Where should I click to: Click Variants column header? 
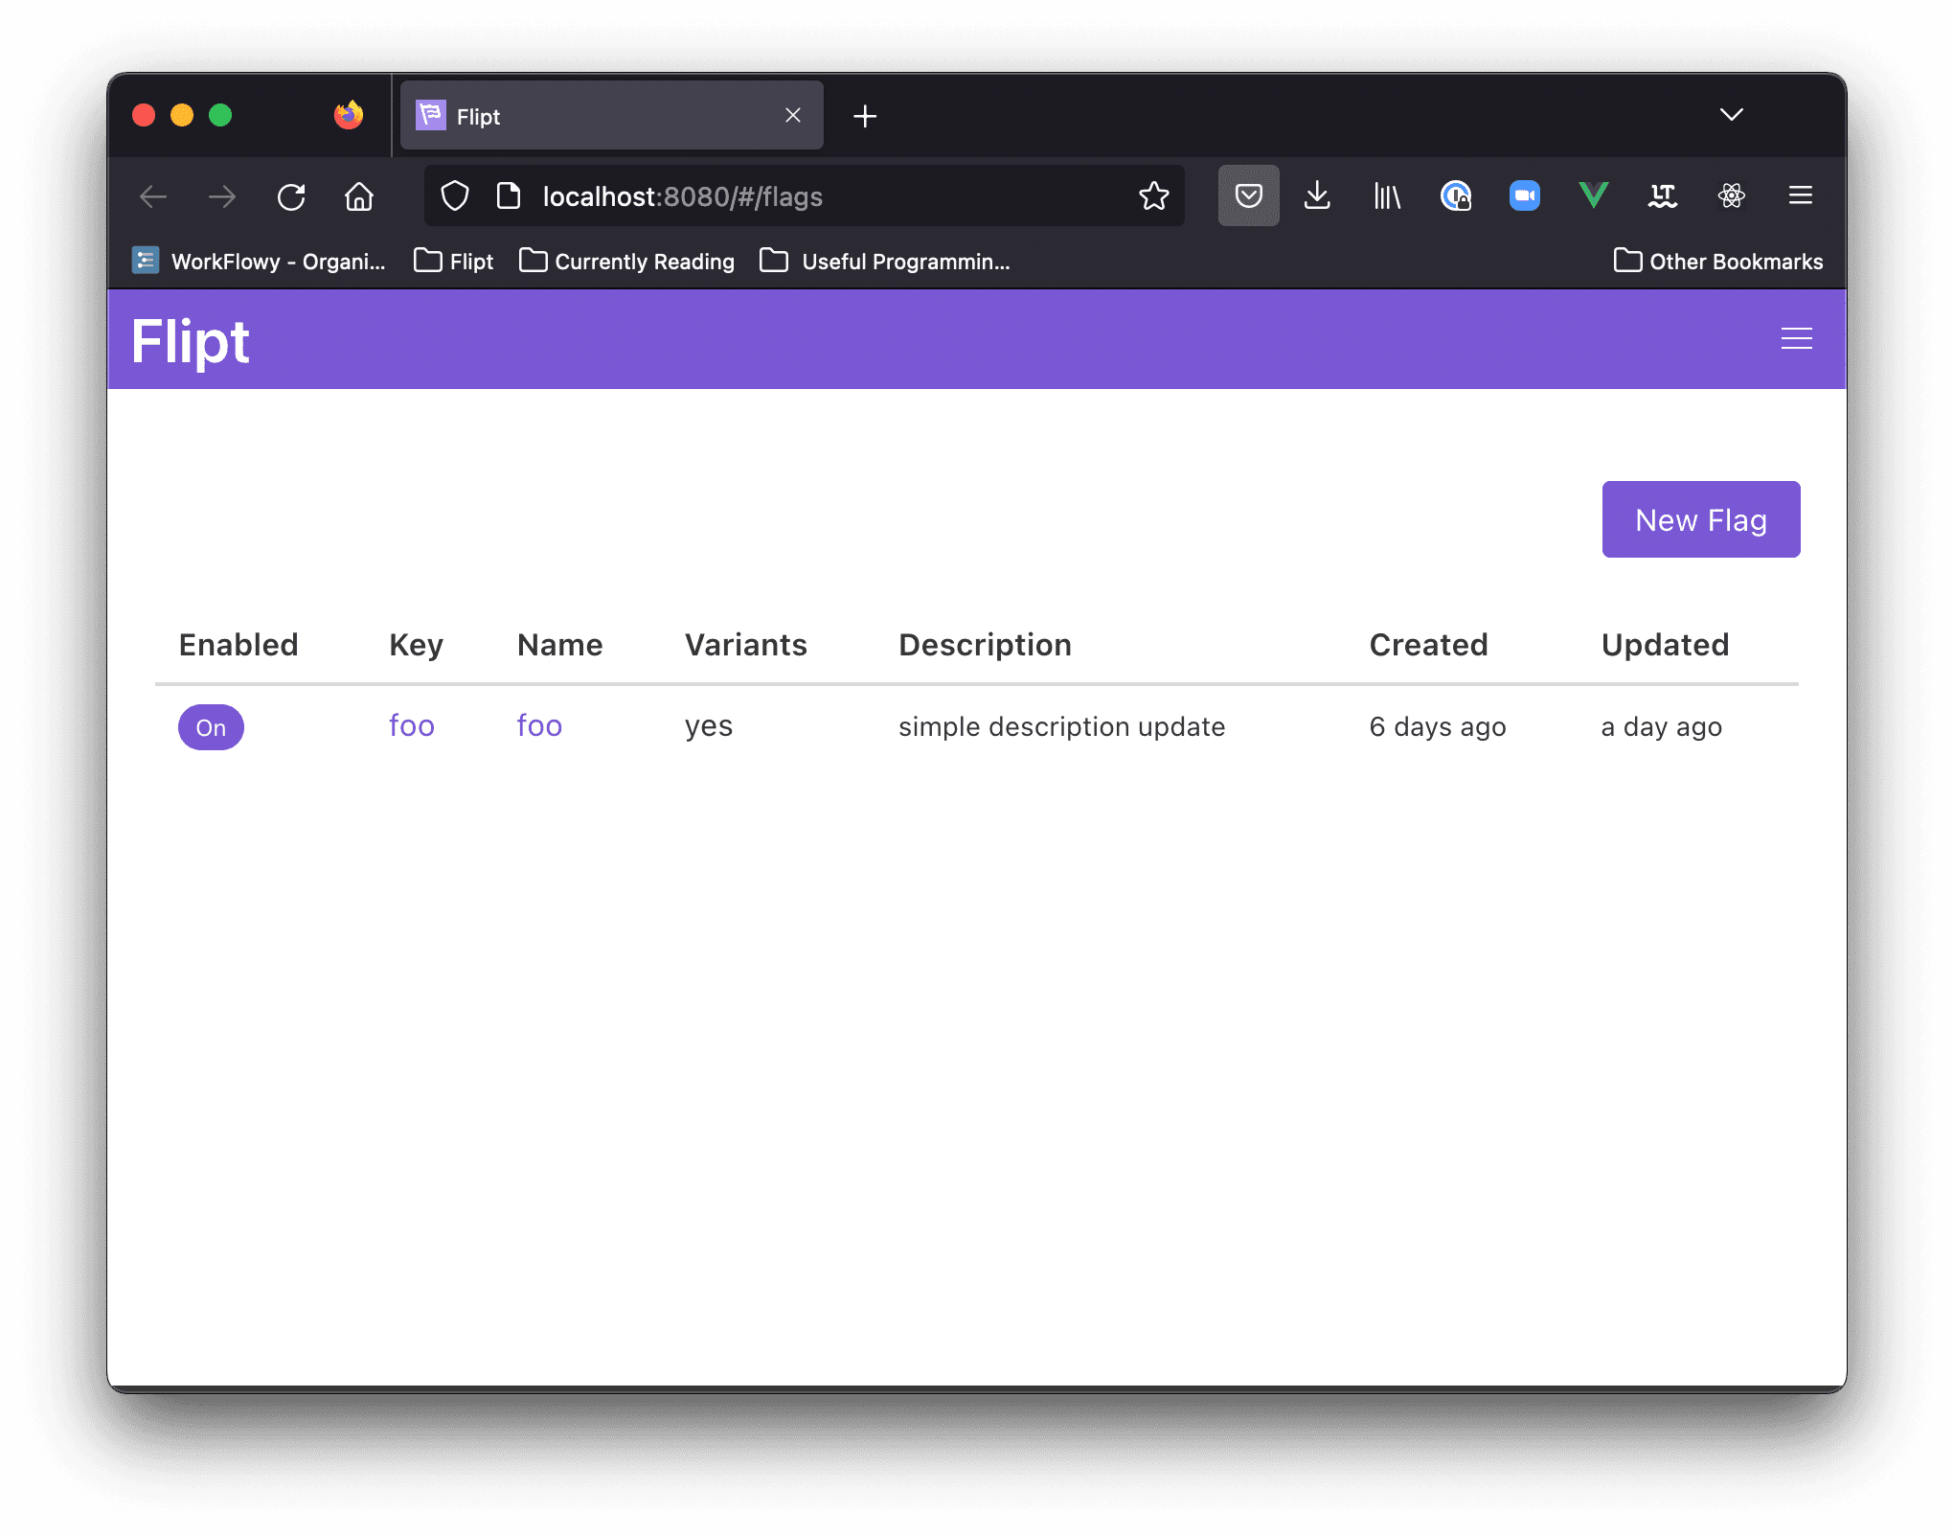pos(745,645)
